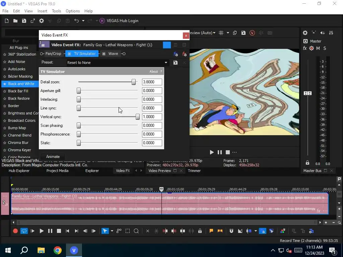Open a project via folder icon
The image size is (343, 257).
pos(15,21)
